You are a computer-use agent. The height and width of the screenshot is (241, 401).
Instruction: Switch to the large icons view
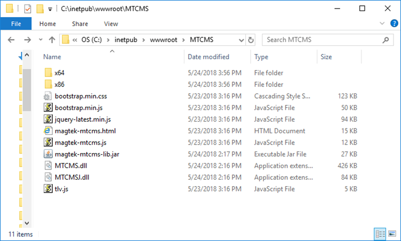click(x=392, y=234)
